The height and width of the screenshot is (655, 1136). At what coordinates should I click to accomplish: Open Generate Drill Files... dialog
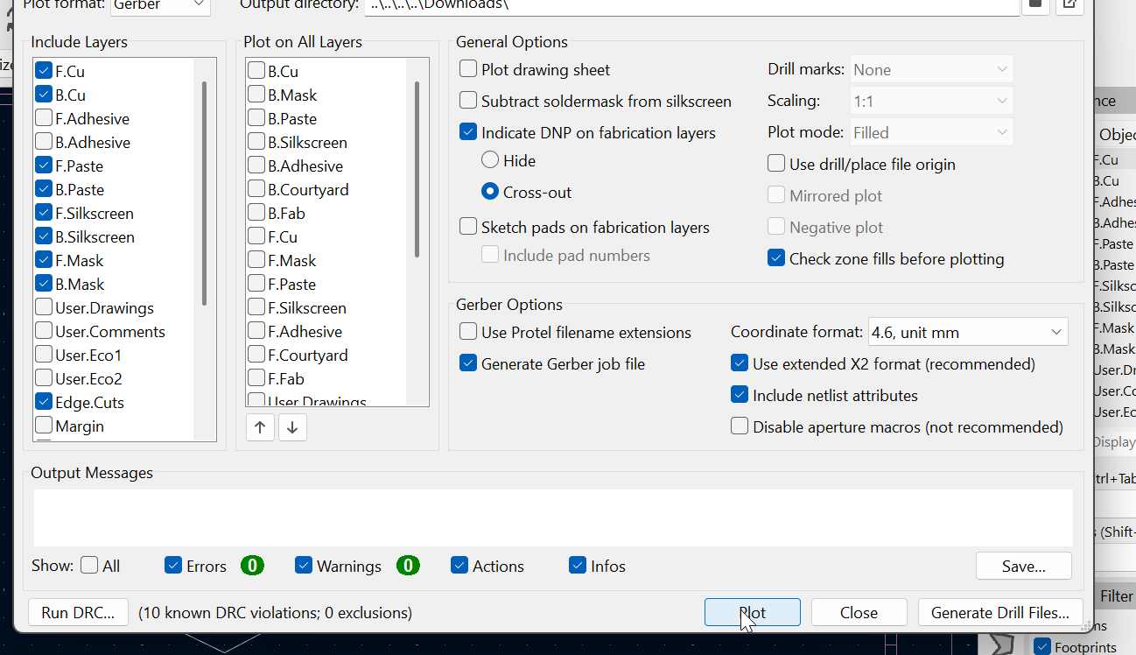pos(1000,612)
